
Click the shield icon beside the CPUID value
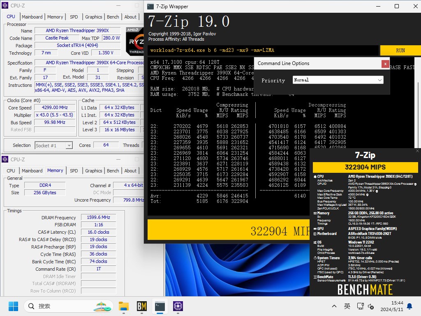click(415, 184)
